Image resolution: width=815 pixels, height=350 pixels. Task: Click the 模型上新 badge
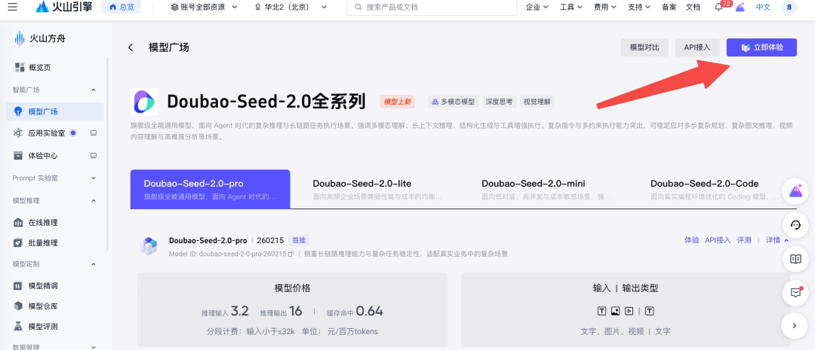pyautogui.click(x=397, y=102)
